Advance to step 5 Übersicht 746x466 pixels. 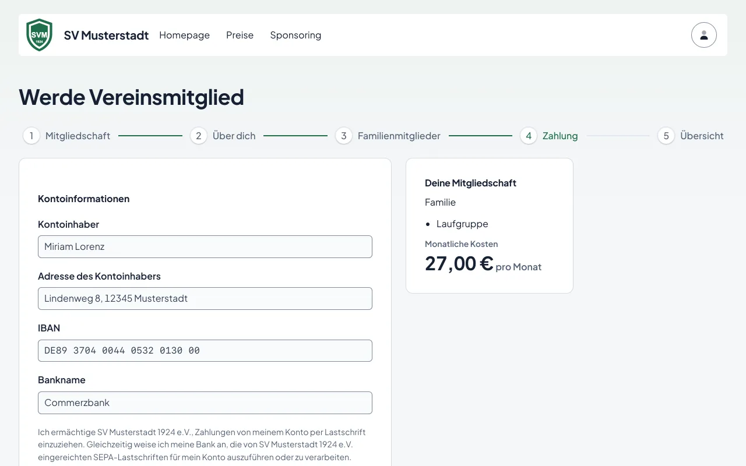tap(691, 136)
